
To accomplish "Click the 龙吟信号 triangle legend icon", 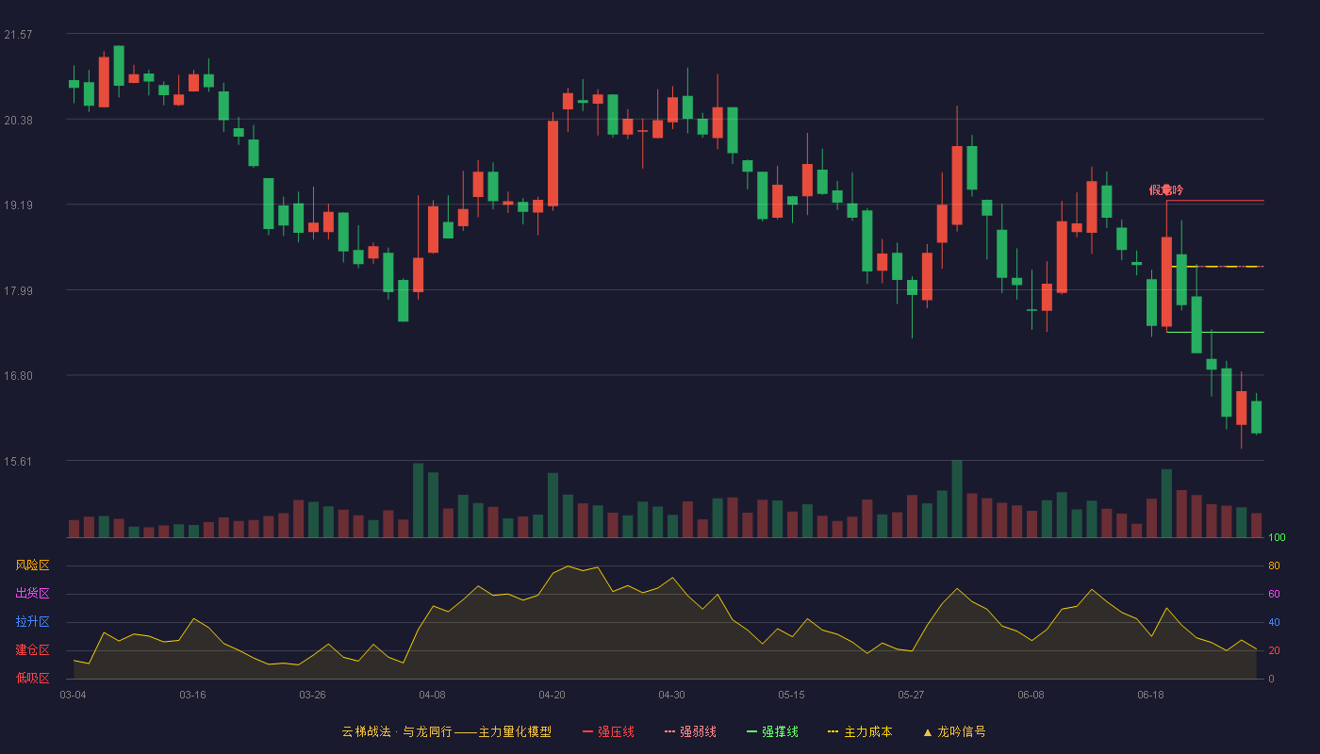I will (x=927, y=731).
